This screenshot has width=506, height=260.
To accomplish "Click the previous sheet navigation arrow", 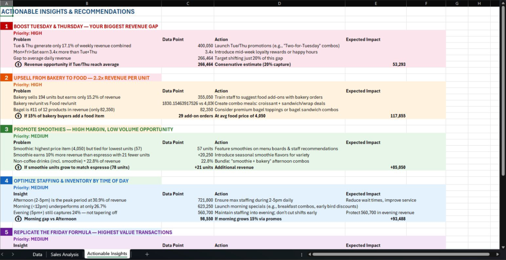I will 4,254.
